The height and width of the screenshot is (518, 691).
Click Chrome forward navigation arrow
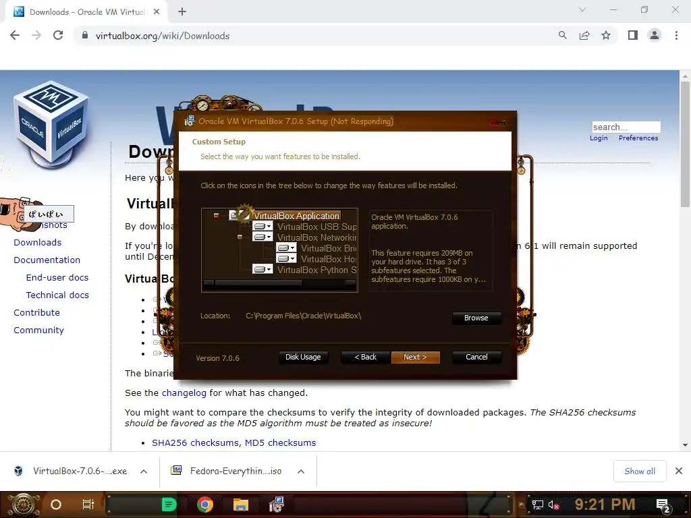point(36,36)
